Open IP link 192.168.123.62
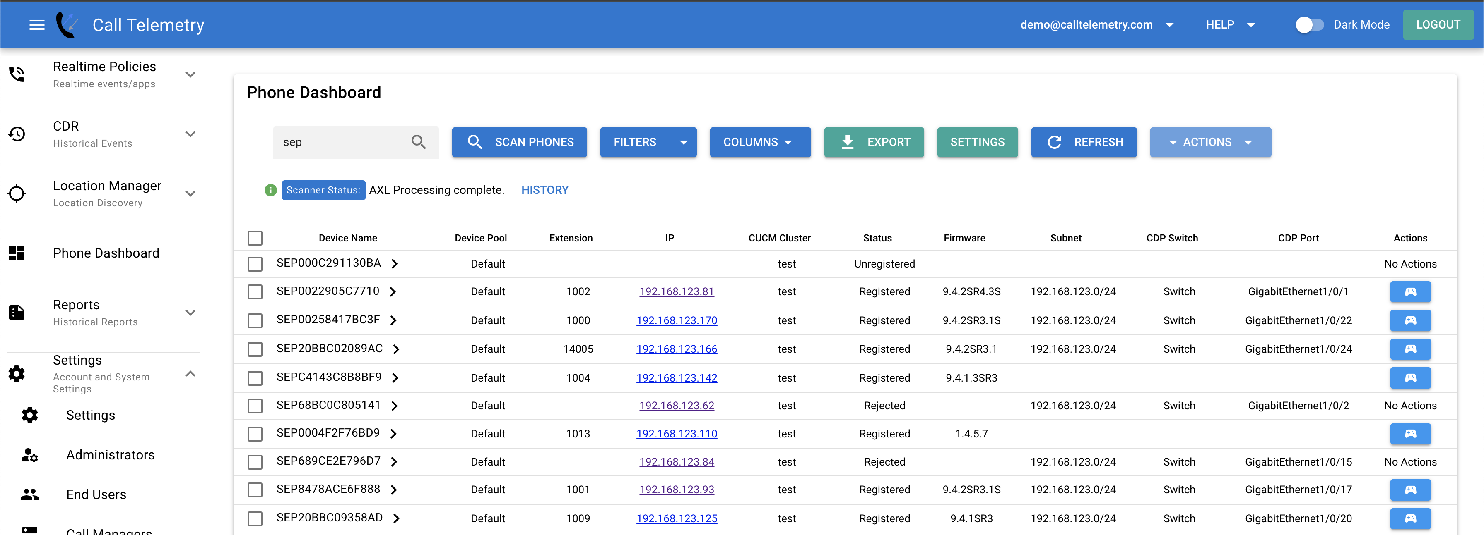The height and width of the screenshot is (535, 1484). (676, 406)
